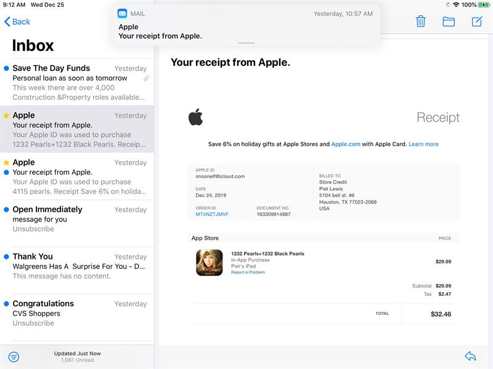Screen dimensions: 493x369
Task: Follow the Apple.com link
Action: pyautogui.click(x=346, y=144)
